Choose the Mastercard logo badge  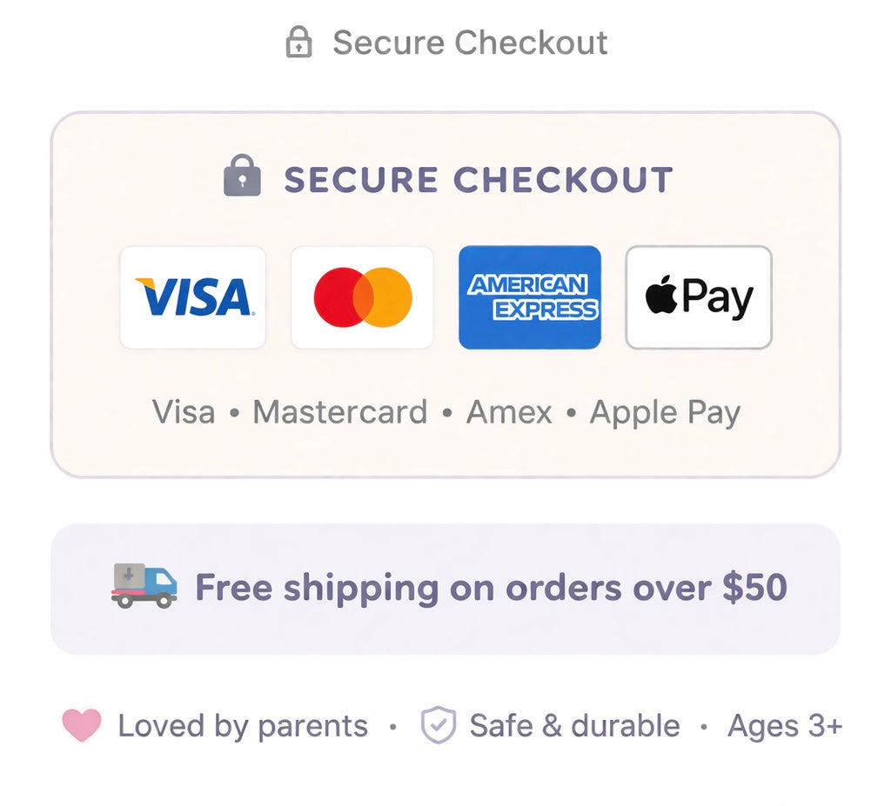(362, 297)
